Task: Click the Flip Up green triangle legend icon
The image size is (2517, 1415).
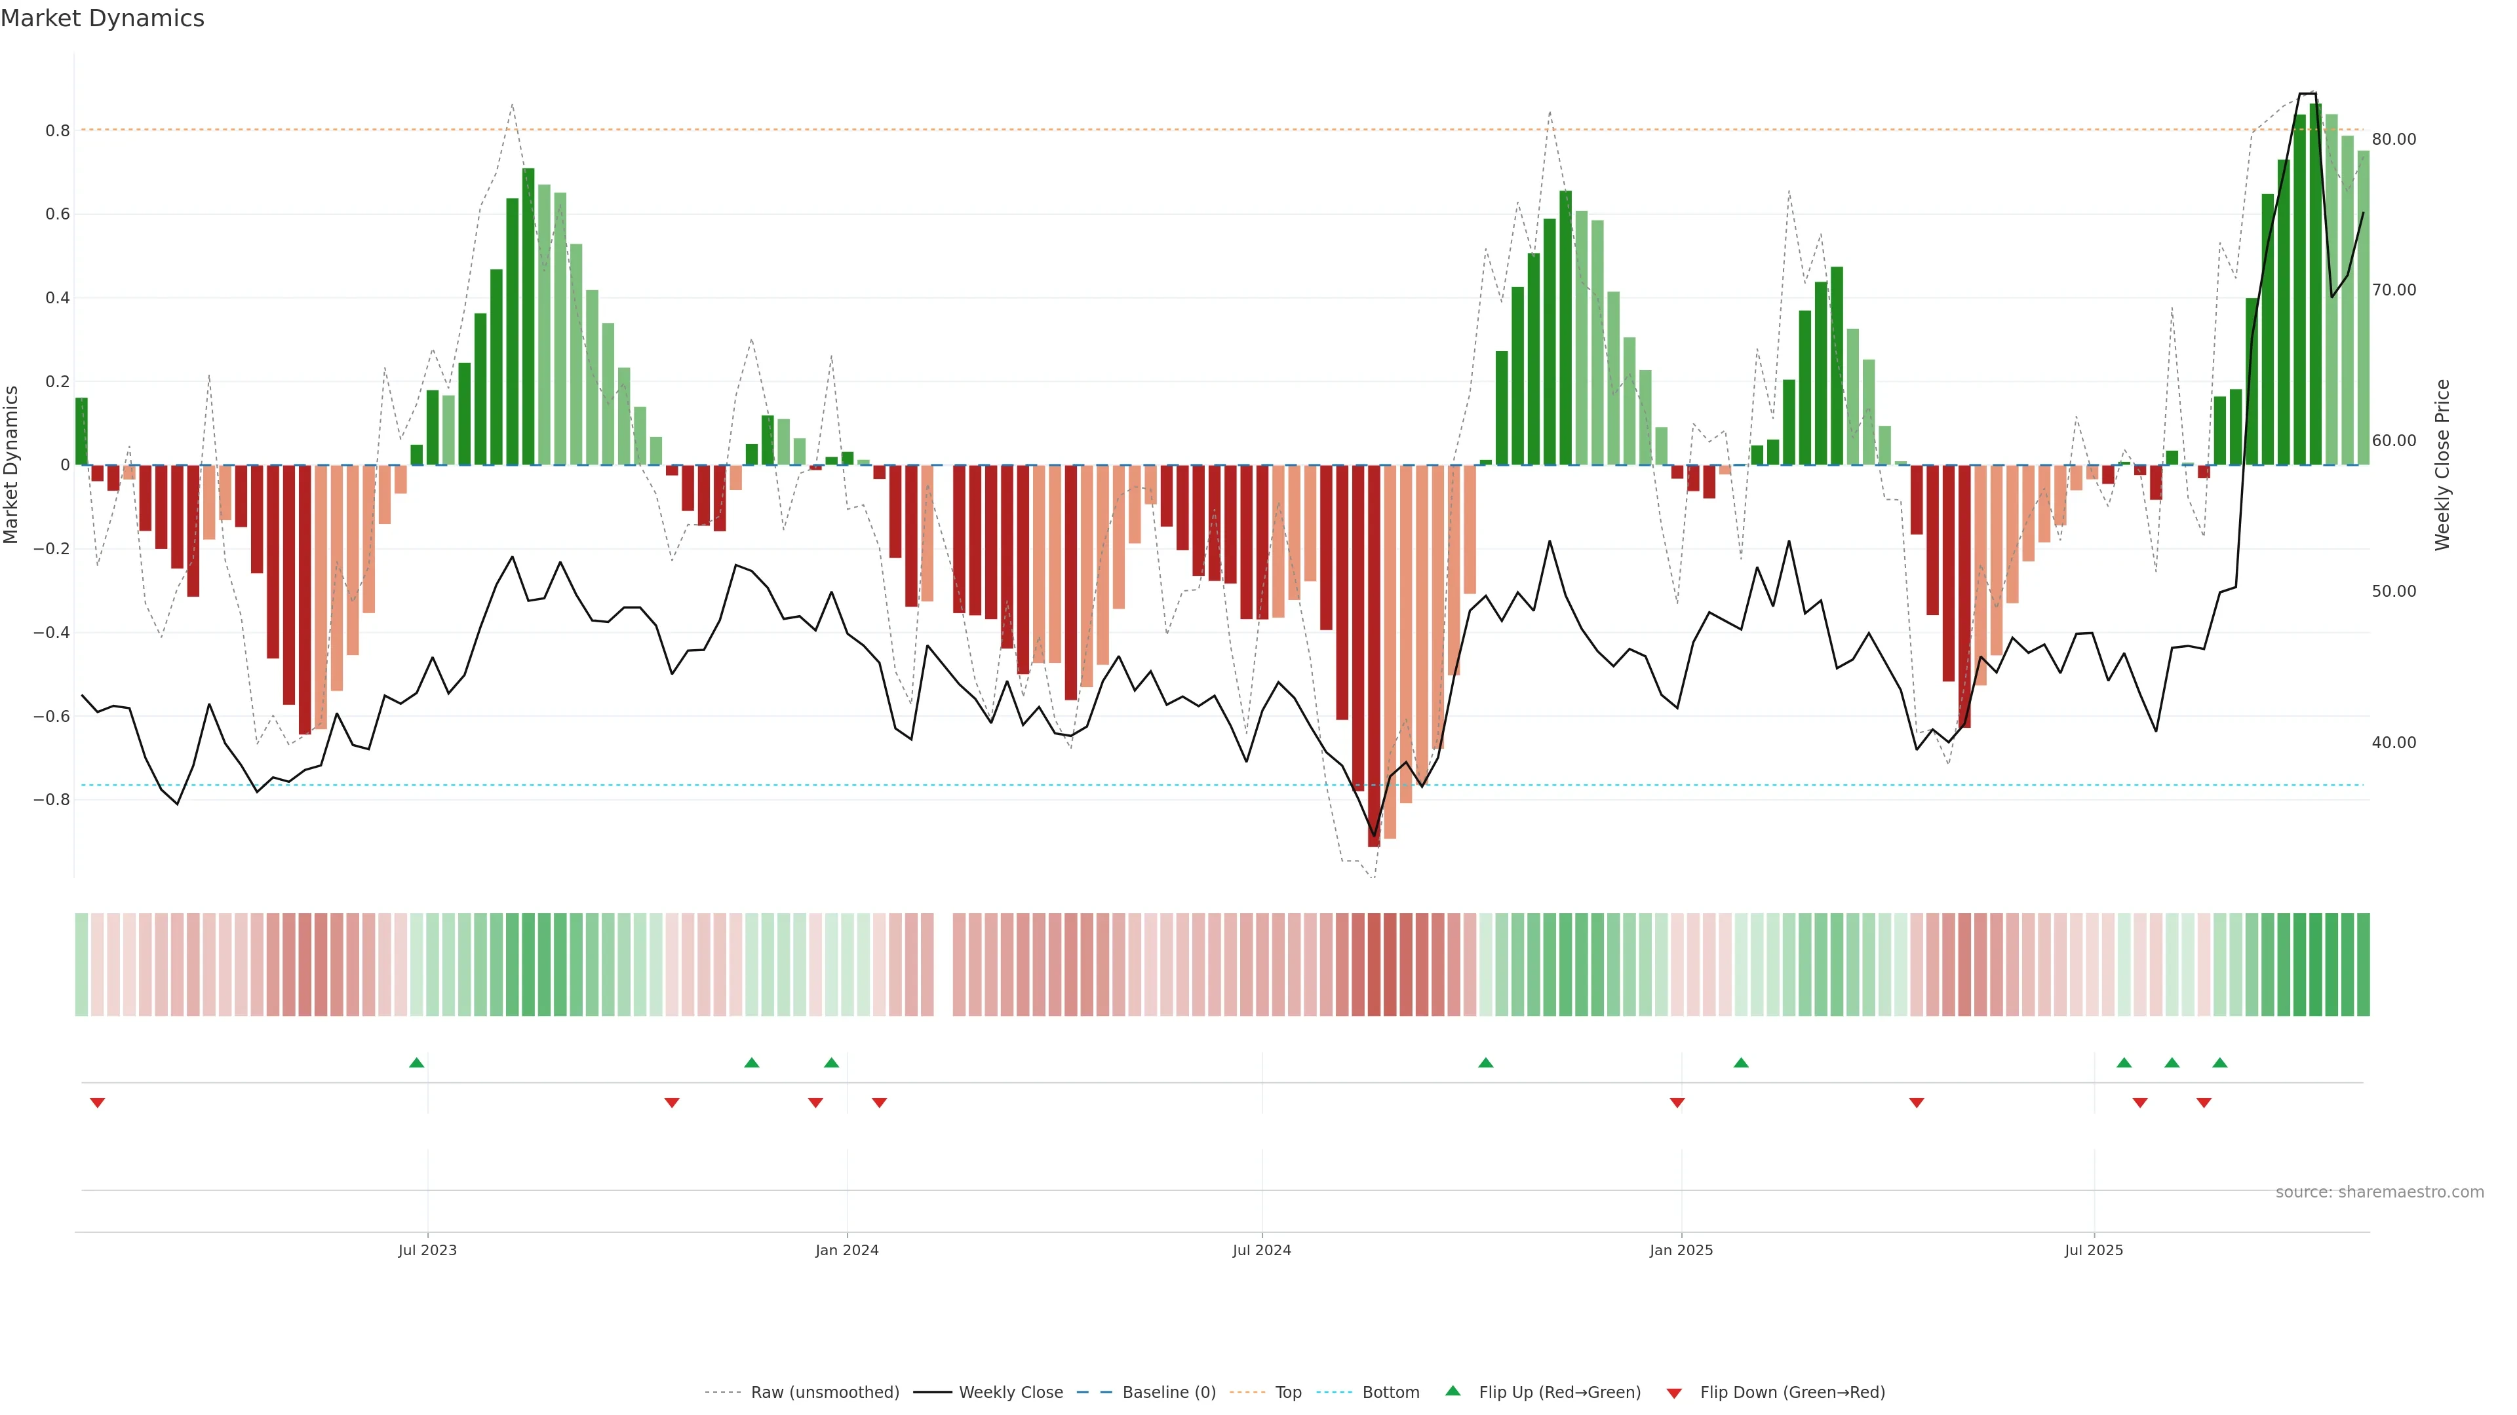Action: pyautogui.click(x=1453, y=1391)
